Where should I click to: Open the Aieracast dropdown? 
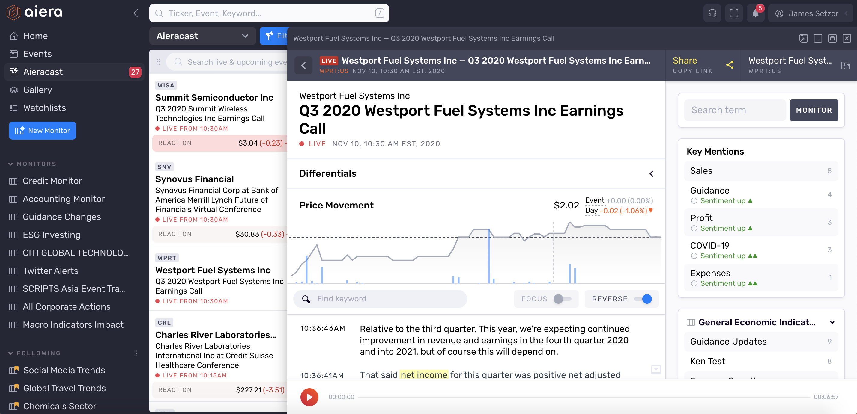[202, 36]
